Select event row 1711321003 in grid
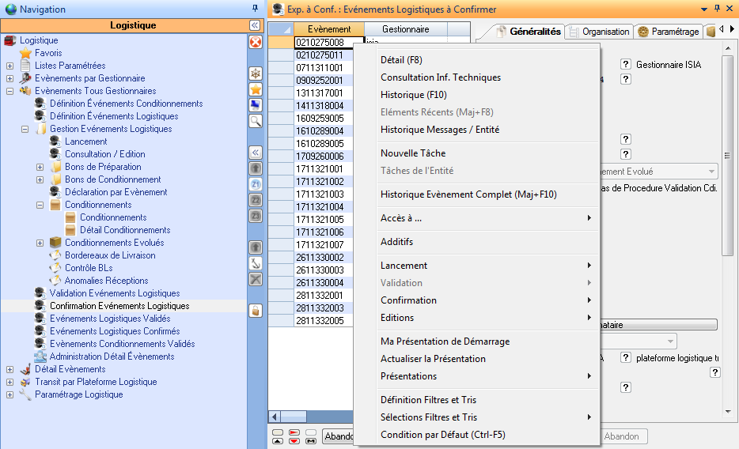The image size is (739, 449). pyautogui.click(x=319, y=194)
